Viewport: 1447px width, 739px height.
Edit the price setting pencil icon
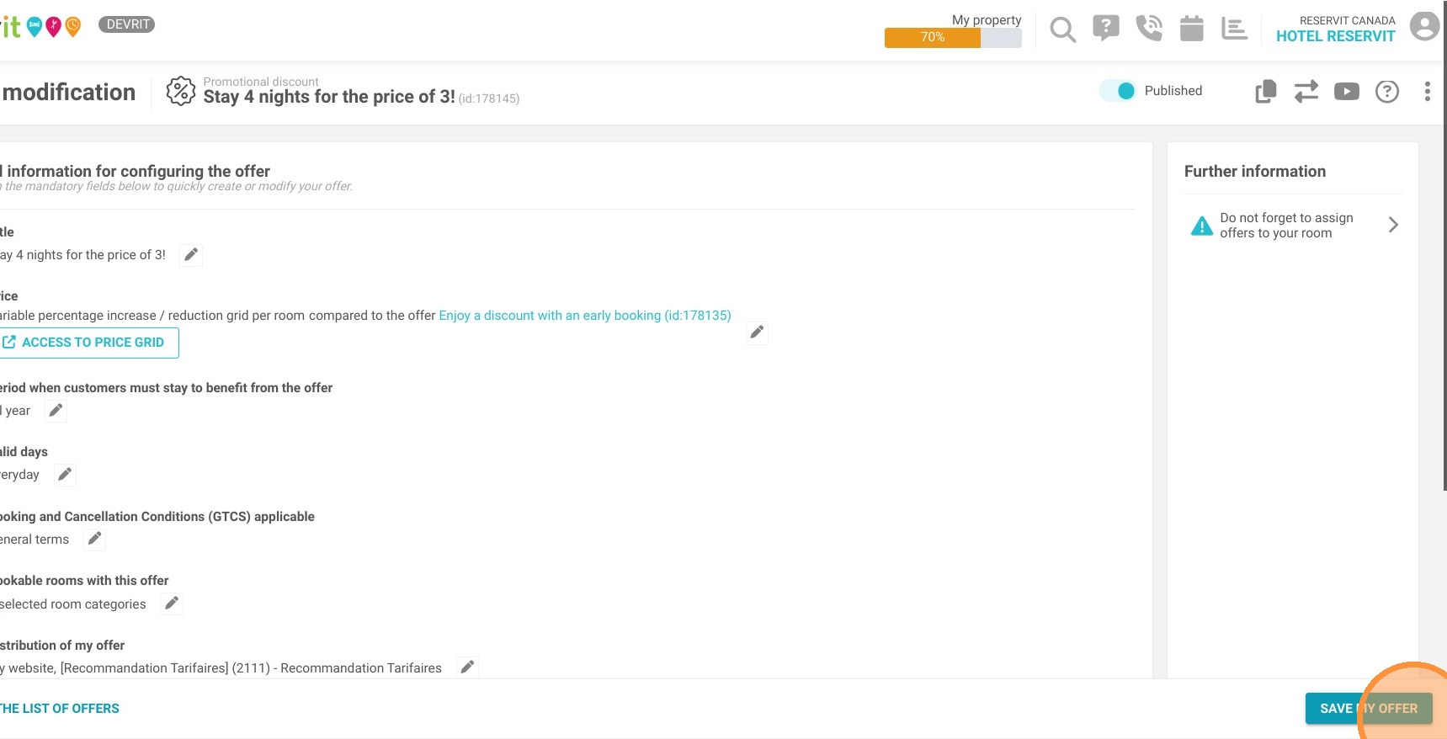tap(757, 332)
